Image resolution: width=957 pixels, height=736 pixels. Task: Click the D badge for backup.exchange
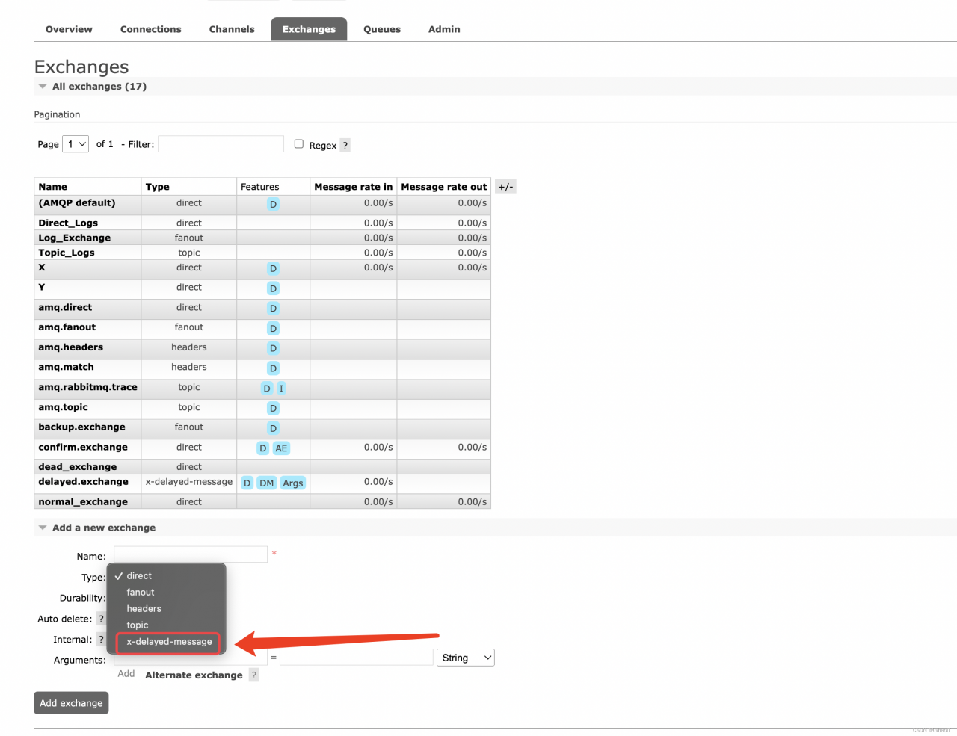click(273, 429)
